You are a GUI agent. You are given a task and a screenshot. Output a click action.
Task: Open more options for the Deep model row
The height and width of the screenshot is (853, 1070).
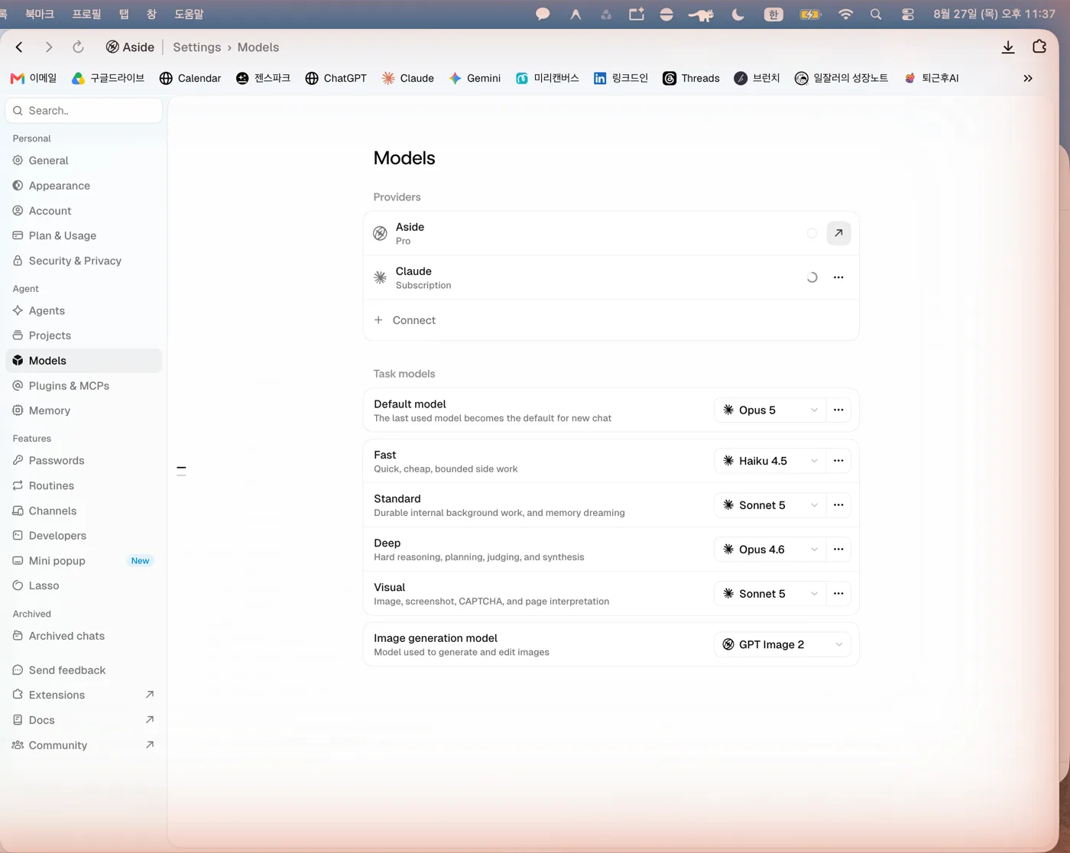838,550
